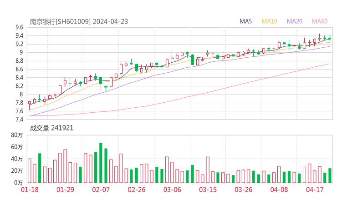Click the 7.8 price axis label
This screenshot has width=337, height=200.
[19, 103]
